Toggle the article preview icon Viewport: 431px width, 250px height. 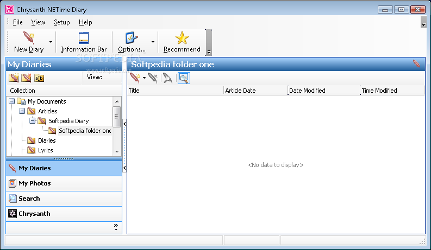pos(184,78)
